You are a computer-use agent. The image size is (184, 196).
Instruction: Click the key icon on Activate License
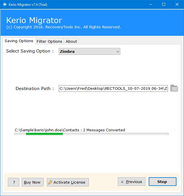(x=50, y=182)
